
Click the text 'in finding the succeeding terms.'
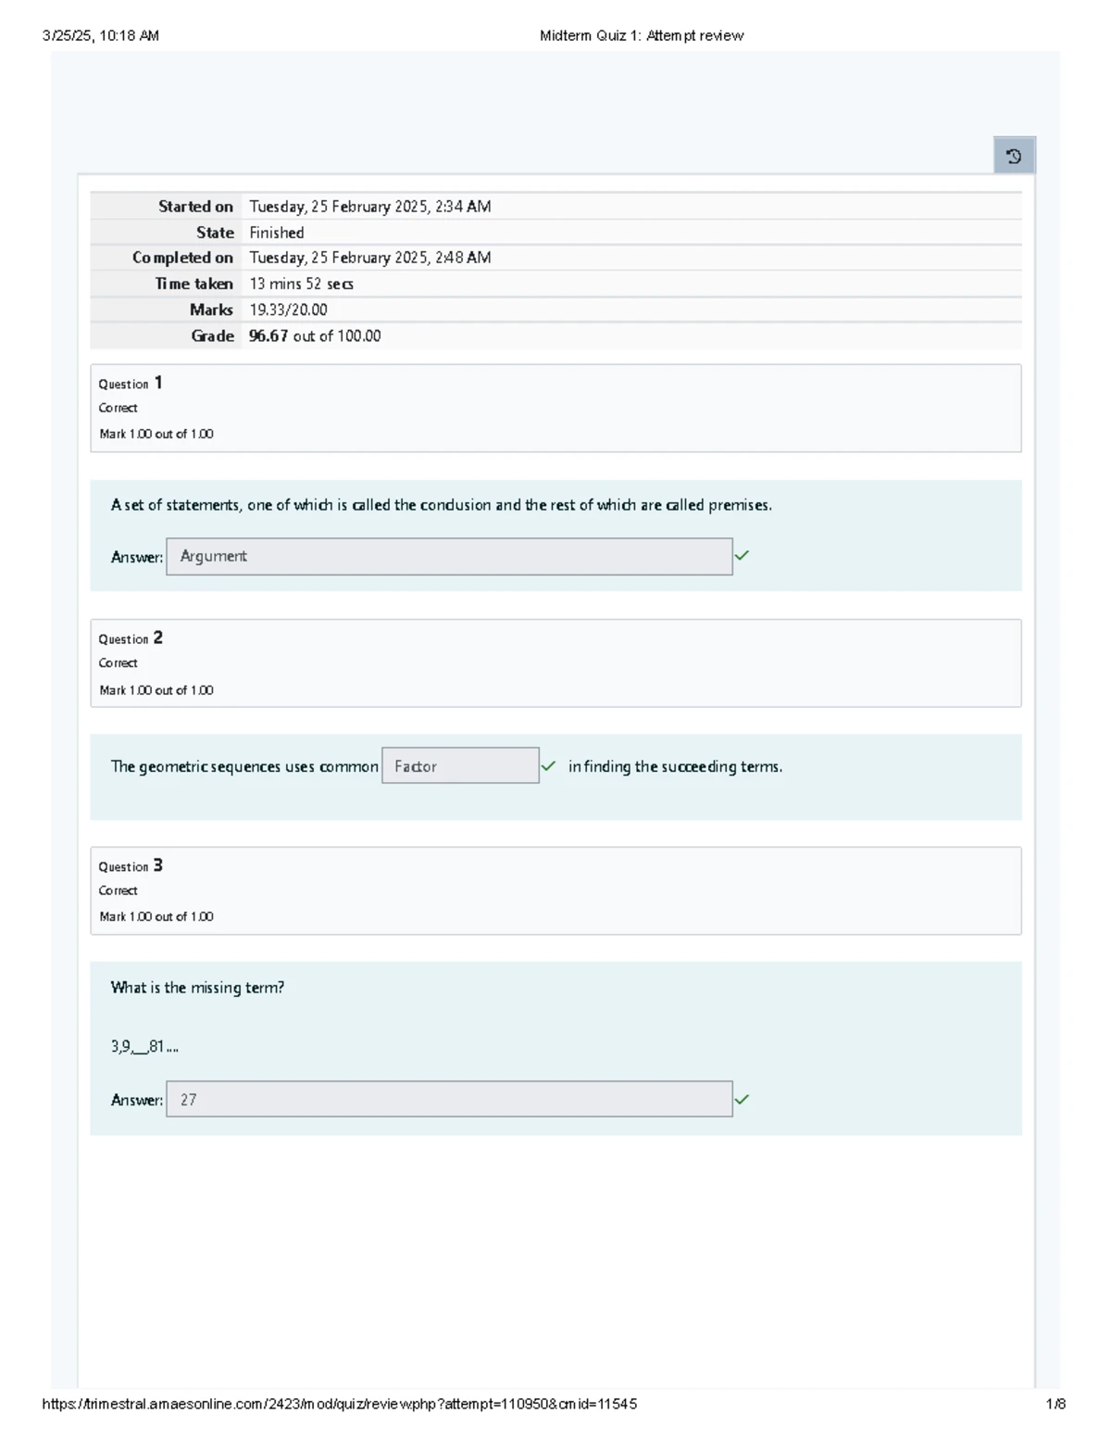[676, 766]
